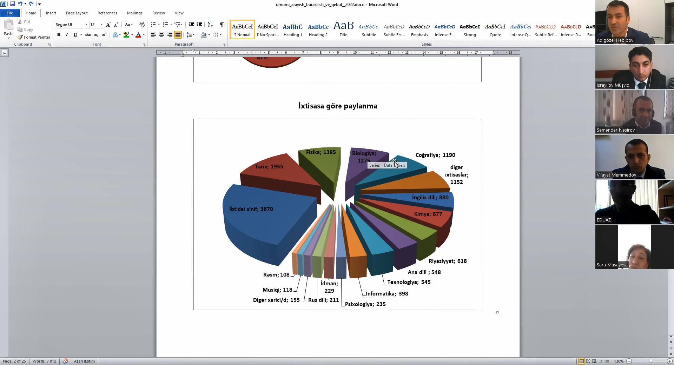Apply Superscript formatting
Image resolution: width=674 pixels, height=365 pixels.
point(104,35)
